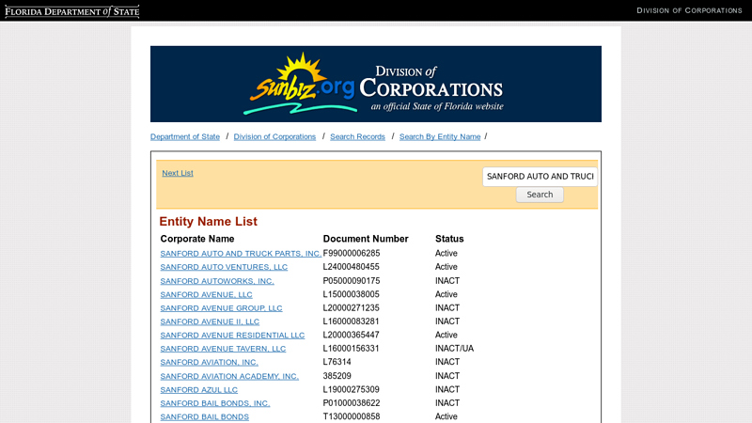Select document number P05000090175

351,280
